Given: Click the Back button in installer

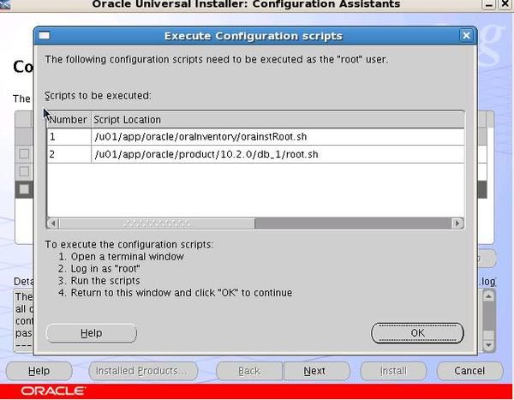Looking at the screenshot, I should pos(249,371).
